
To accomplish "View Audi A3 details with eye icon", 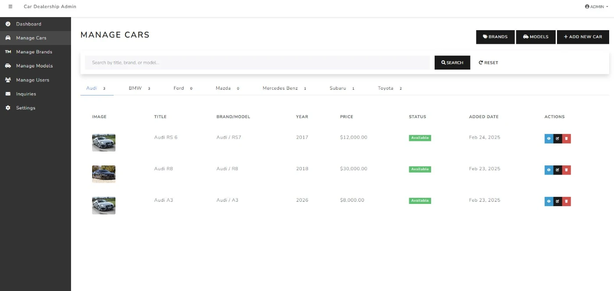I will point(549,202).
